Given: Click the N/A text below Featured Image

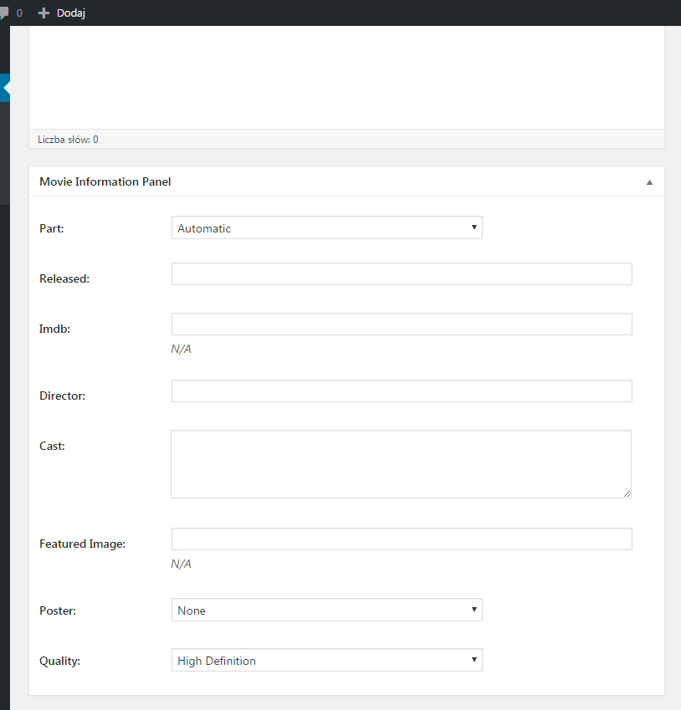Looking at the screenshot, I should point(181,564).
